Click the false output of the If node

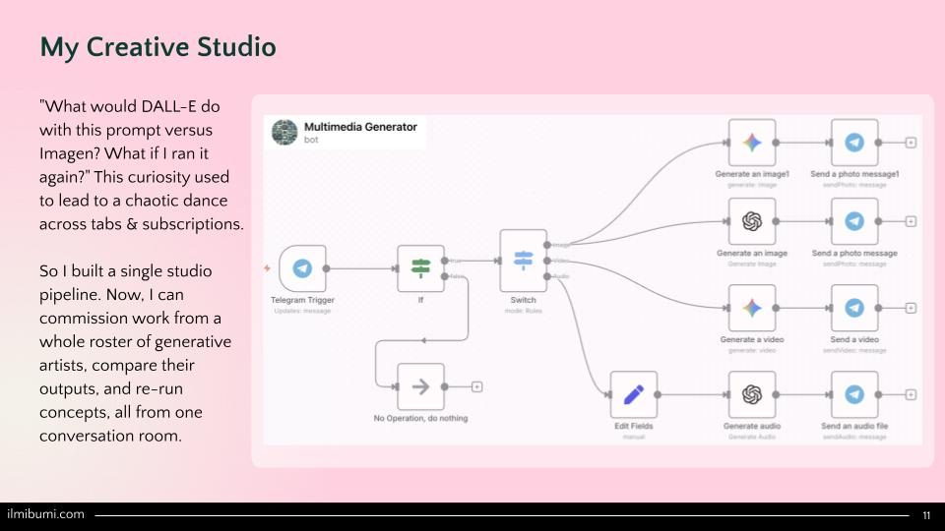pyautogui.click(x=445, y=276)
